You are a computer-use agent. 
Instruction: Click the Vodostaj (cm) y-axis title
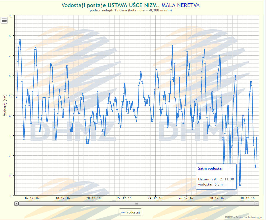5,105
